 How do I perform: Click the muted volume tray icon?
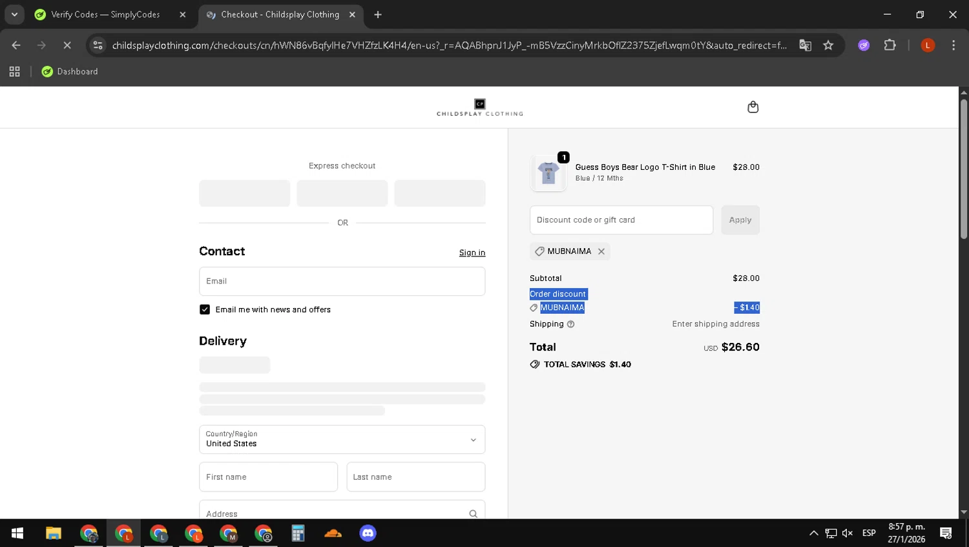(x=848, y=533)
